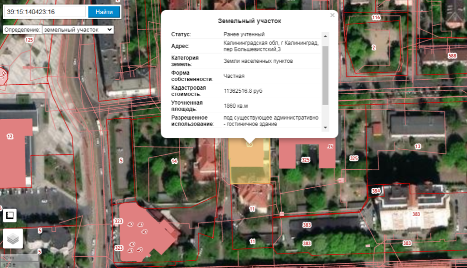Activate the measurement ruler tool
The height and width of the screenshot is (268, 467).
coord(10,215)
